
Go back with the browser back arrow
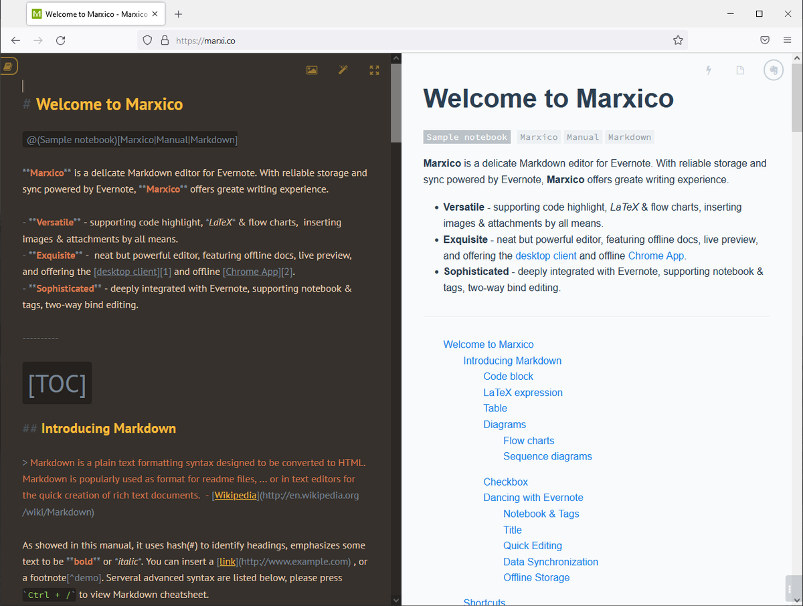(x=16, y=40)
